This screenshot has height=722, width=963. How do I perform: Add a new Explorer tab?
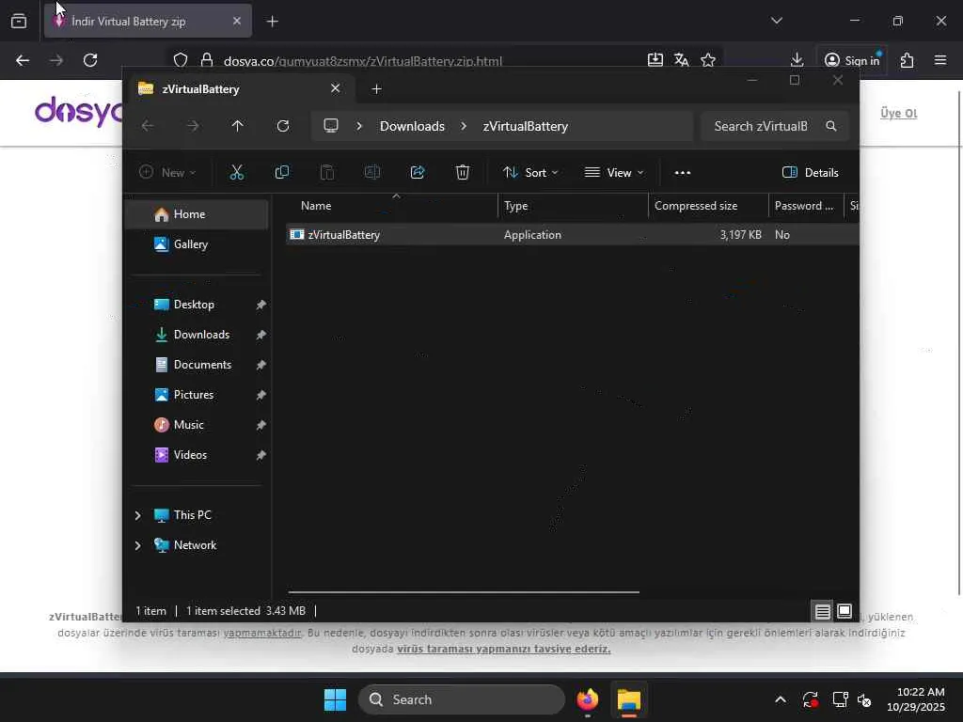[376, 89]
